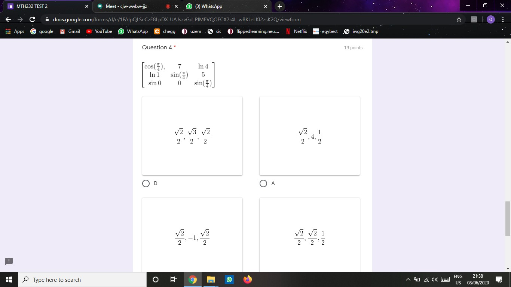Open the touch keyboard icon
This screenshot has width=511, height=287.
point(445,280)
